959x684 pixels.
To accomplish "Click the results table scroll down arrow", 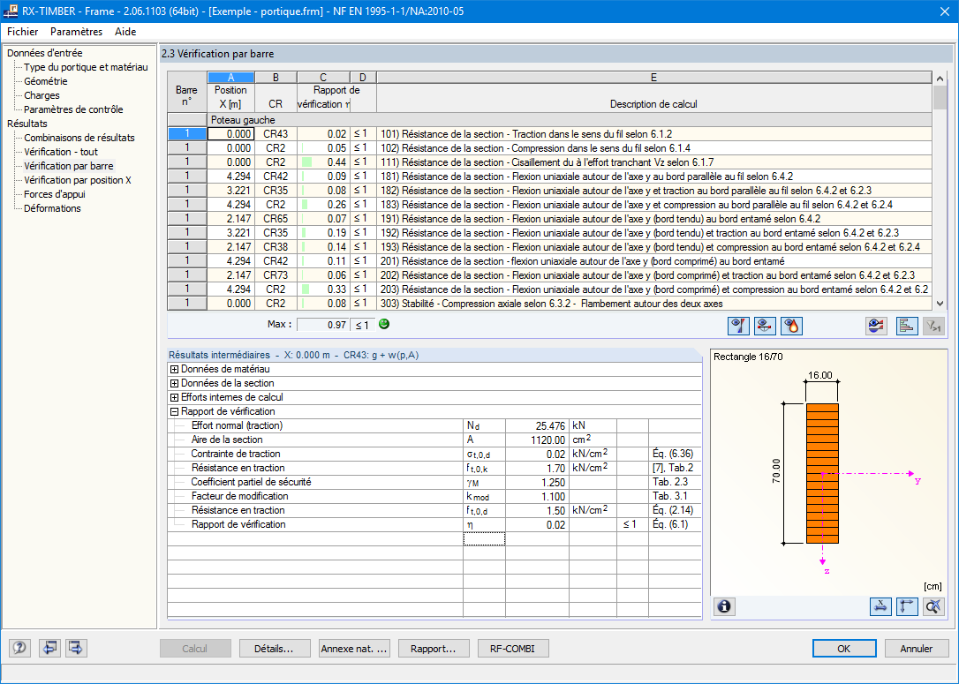I will [x=940, y=304].
